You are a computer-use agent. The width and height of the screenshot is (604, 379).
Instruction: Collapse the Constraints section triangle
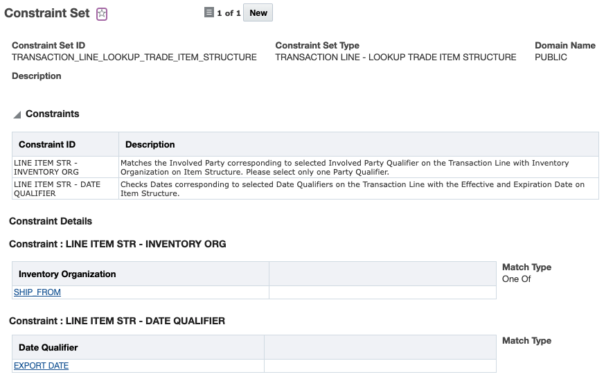17,115
